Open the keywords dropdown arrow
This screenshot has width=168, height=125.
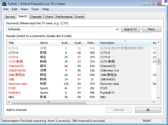[x=117, y=29]
